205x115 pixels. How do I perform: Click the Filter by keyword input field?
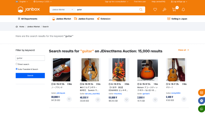(x=30, y=58)
